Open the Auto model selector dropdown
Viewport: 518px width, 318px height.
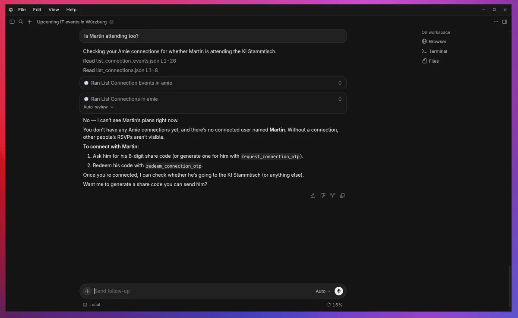(x=323, y=291)
